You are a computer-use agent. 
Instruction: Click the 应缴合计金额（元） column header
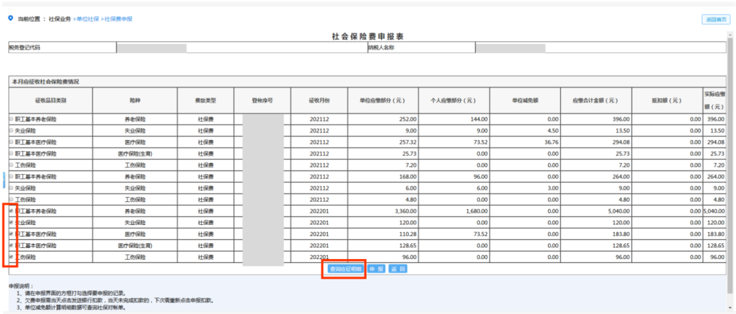(596, 100)
